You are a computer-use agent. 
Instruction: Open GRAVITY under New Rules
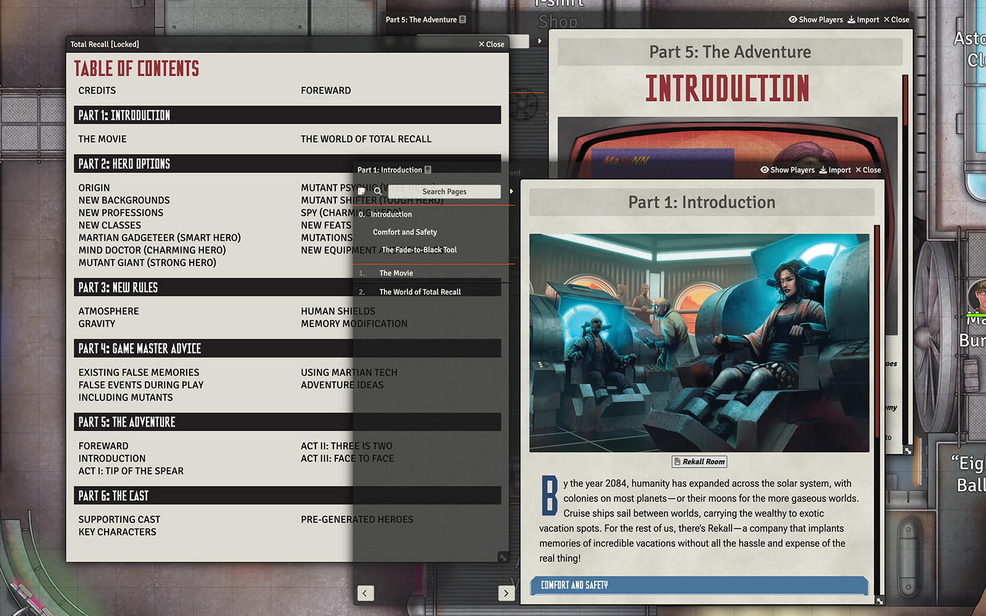[x=97, y=323]
